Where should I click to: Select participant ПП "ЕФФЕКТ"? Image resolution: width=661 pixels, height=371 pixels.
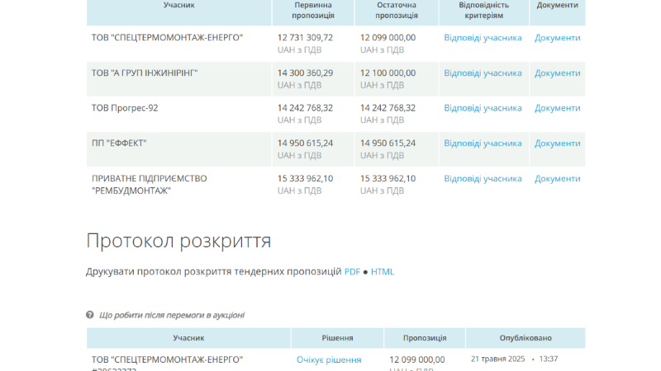point(119,143)
